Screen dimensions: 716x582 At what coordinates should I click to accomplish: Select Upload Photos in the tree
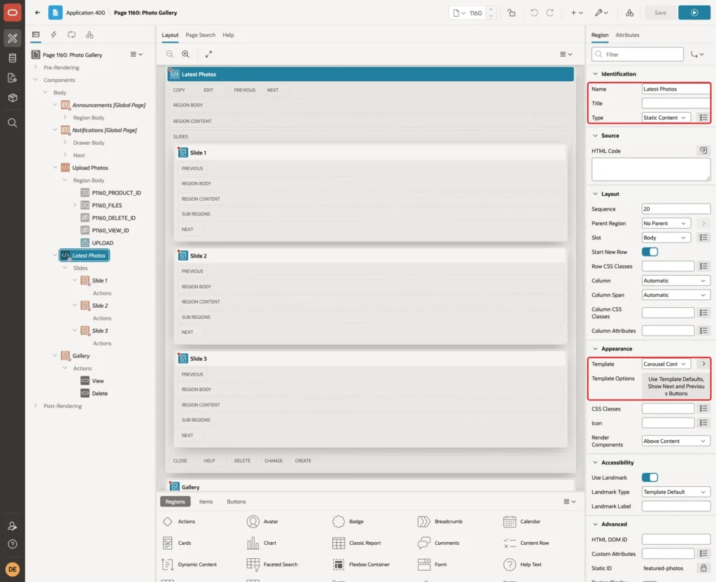(x=90, y=168)
